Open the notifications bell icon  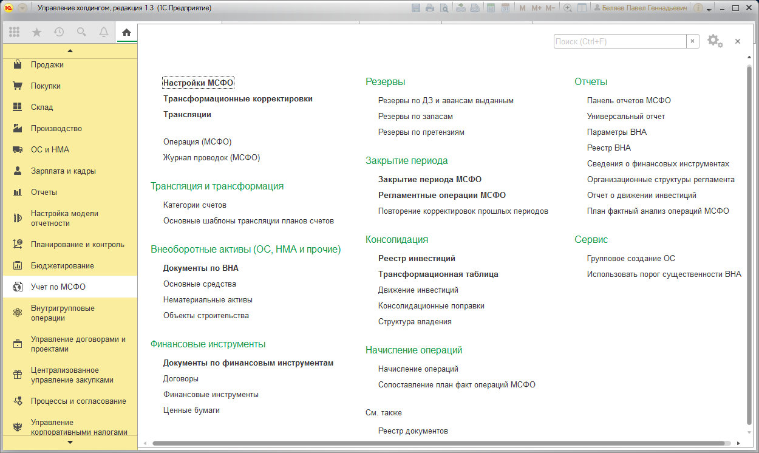(x=104, y=32)
